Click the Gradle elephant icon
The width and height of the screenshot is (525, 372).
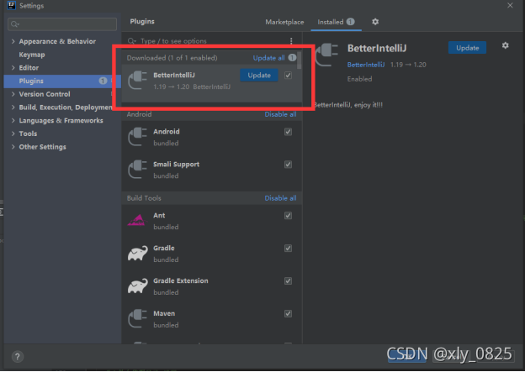tap(138, 254)
